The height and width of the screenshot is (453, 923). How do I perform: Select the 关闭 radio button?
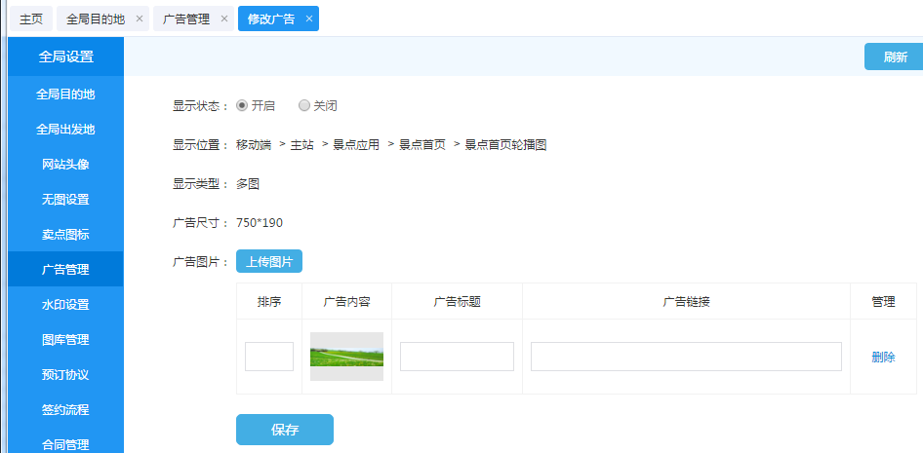pyautogui.click(x=304, y=105)
